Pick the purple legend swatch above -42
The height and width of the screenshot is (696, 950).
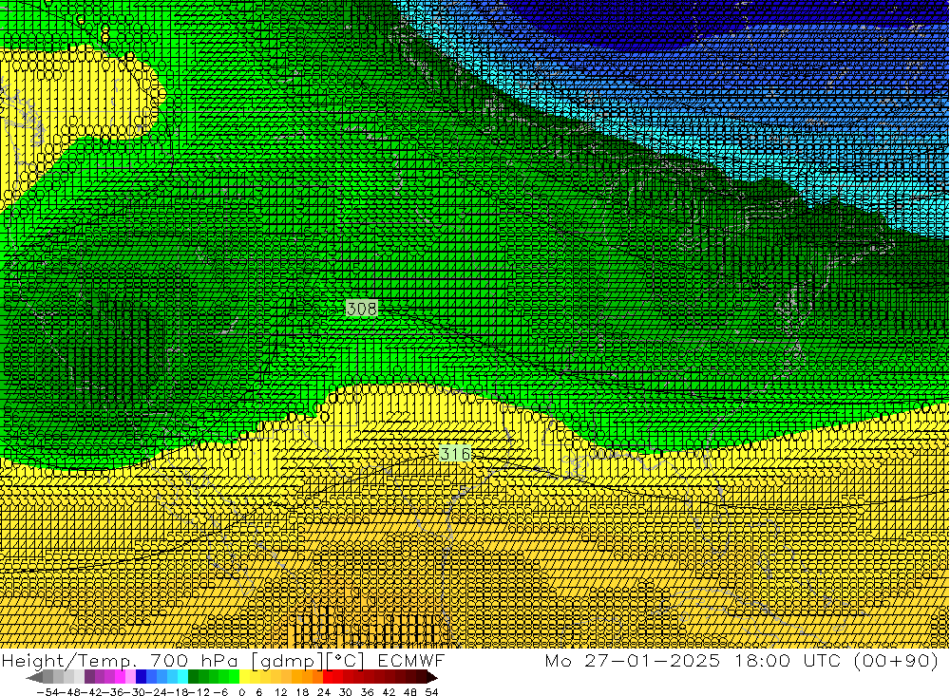click(90, 677)
